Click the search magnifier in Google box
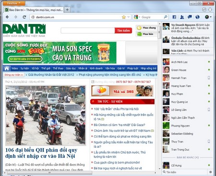Viewport: 216px width, 176px height. 166,17
